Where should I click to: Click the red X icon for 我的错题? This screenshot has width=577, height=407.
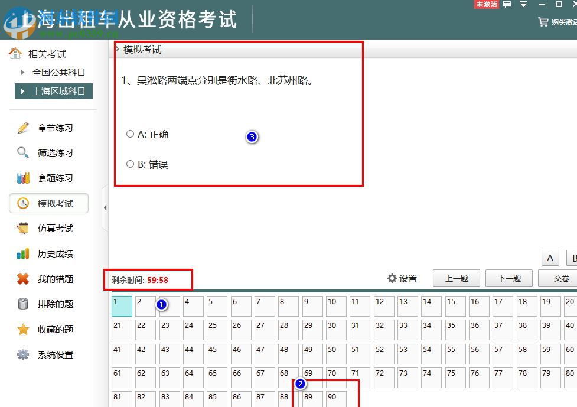22,279
